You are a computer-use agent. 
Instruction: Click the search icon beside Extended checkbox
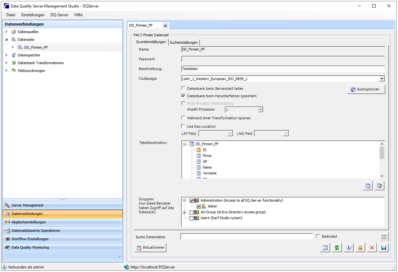click(x=384, y=237)
